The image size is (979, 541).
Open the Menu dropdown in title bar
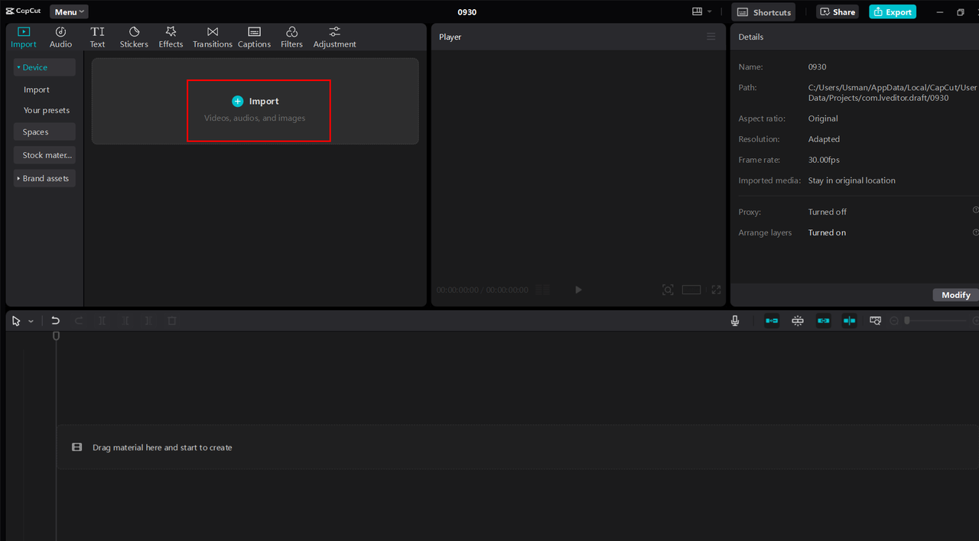pyautogui.click(x=69, y=11)
